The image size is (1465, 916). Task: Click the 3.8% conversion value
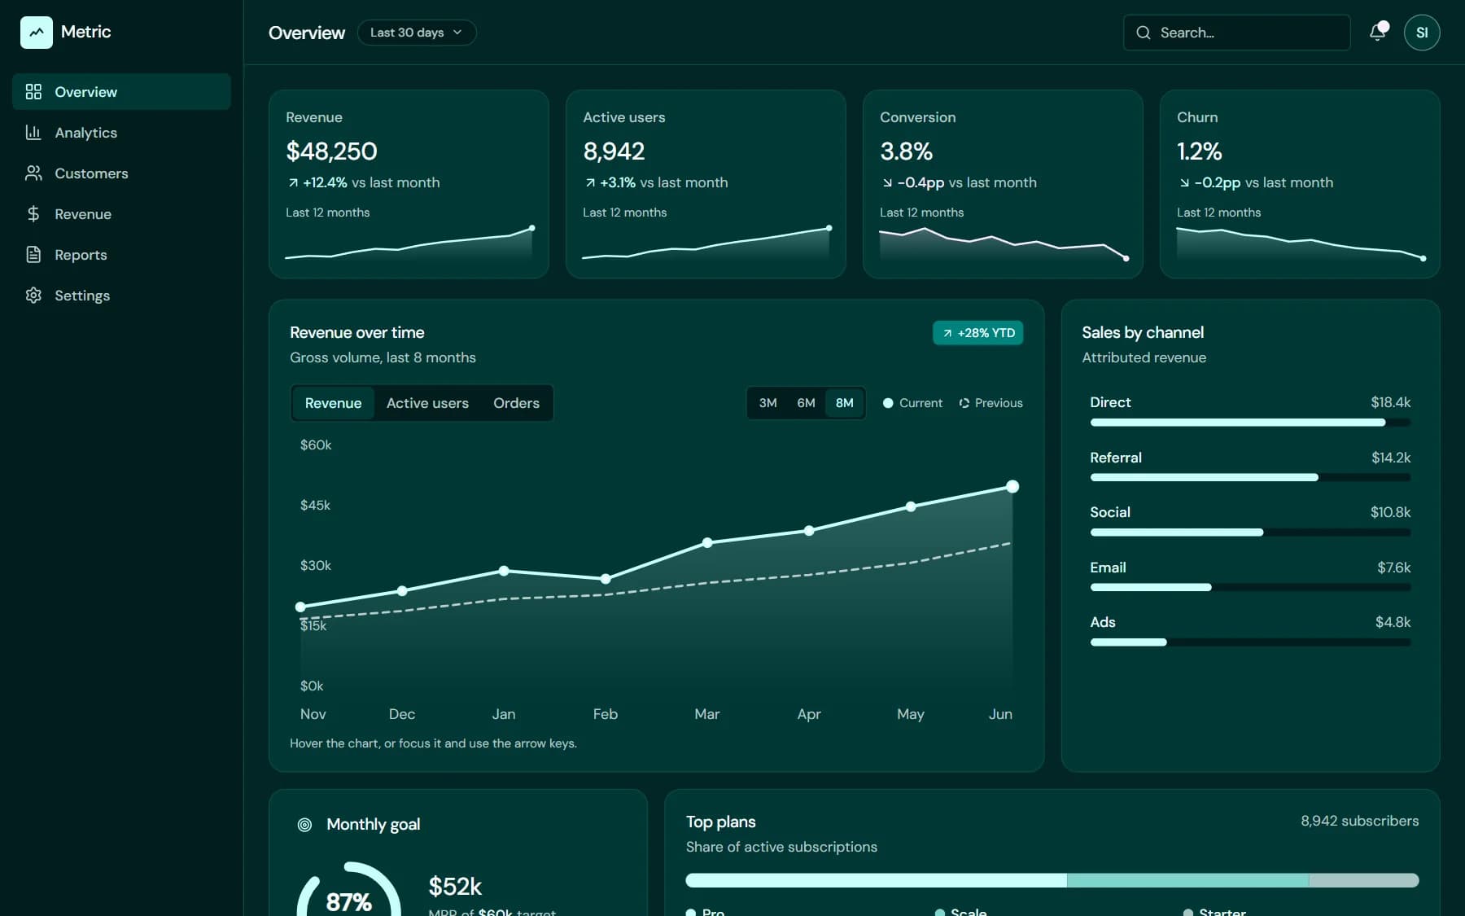coord(906,151)
